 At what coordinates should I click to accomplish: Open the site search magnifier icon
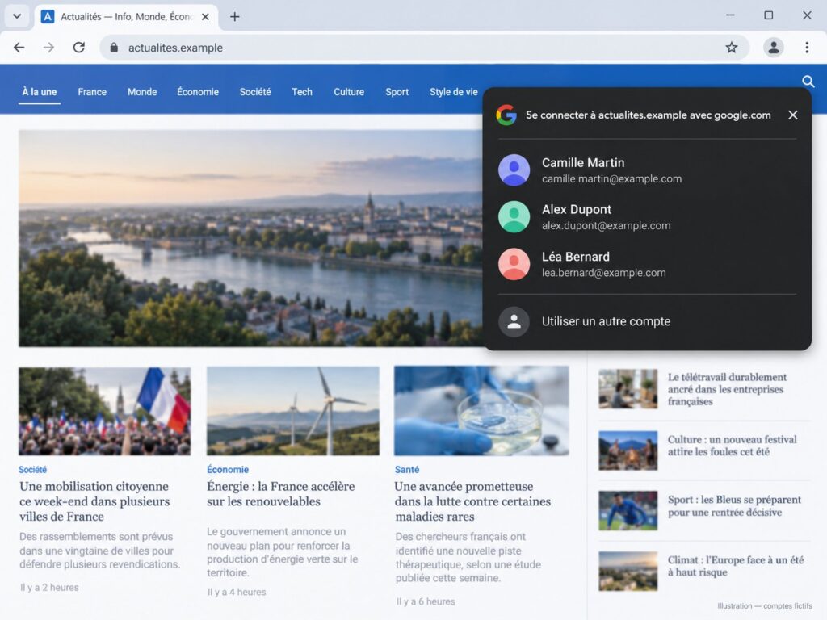point(808,82)
